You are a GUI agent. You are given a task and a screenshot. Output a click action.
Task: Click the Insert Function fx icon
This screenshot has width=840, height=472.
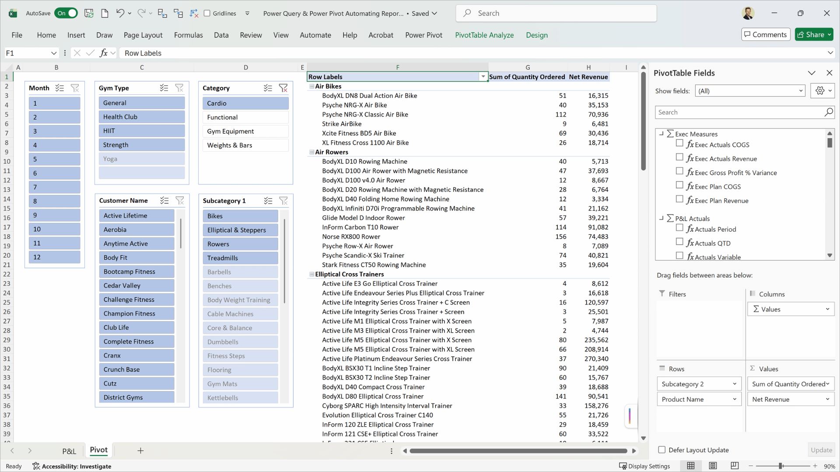point(104,53)
